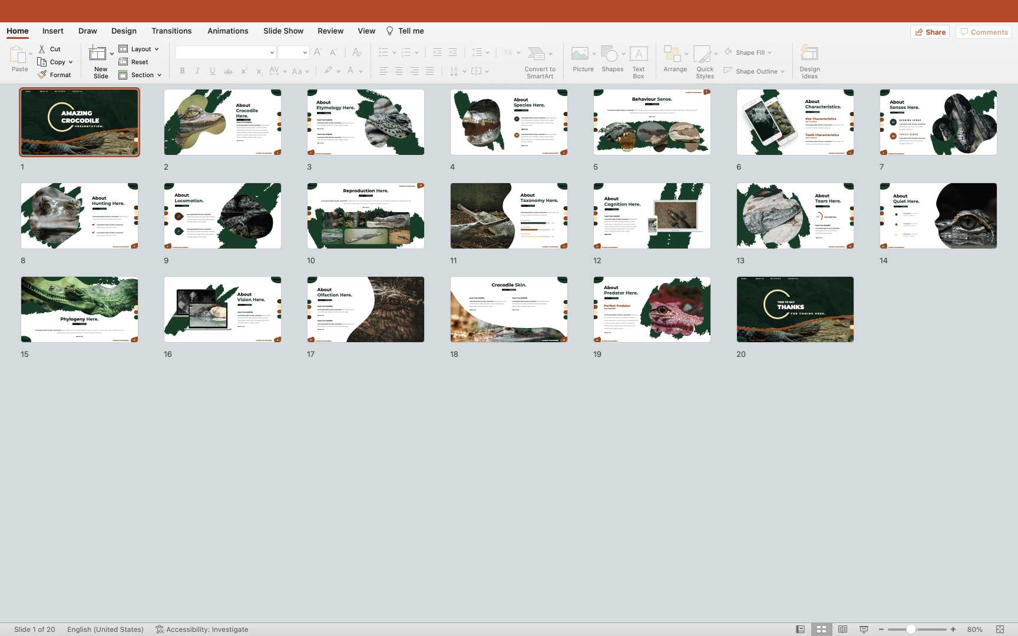Viewport: 1018px width, 636px height.
Task: Click the New Slide icon
Action: point(97,54)
